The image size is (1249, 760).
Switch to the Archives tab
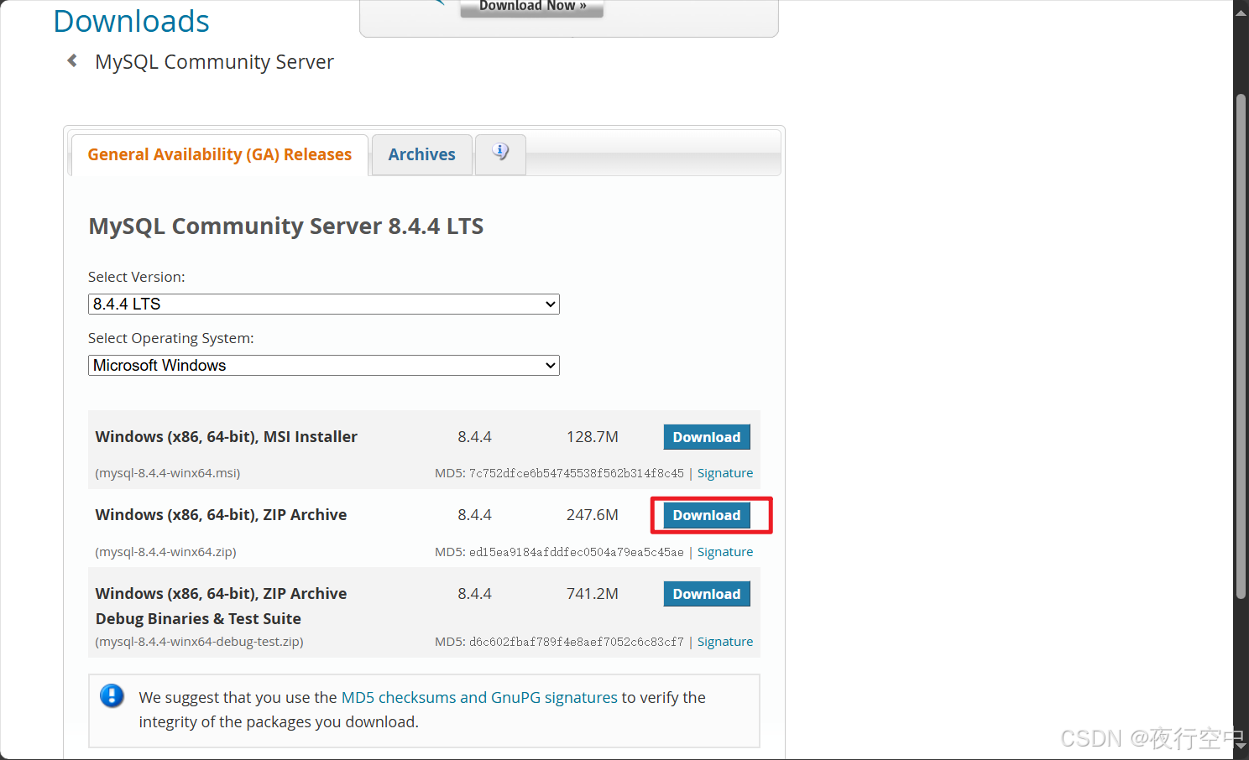pyautogui.click(x=421, y=154)
